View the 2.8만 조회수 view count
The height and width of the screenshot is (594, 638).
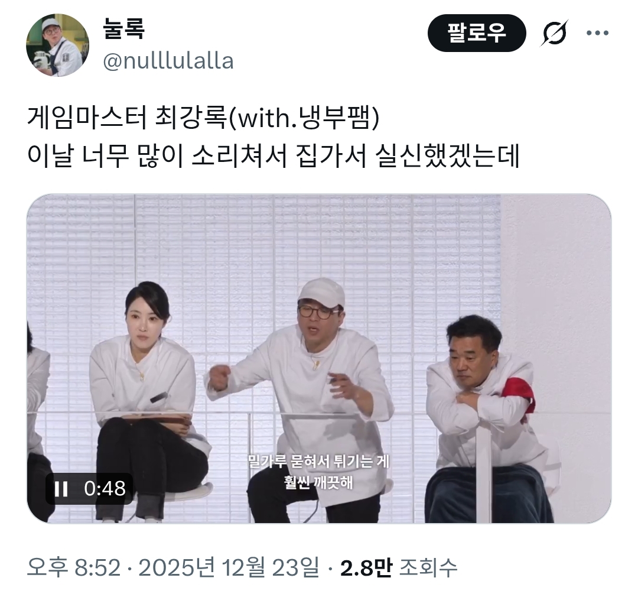coord(399,567)
